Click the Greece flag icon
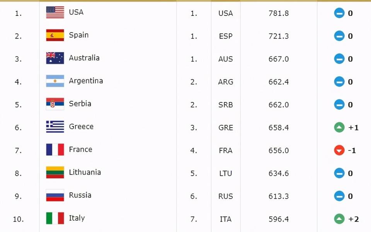 (55, 127)
